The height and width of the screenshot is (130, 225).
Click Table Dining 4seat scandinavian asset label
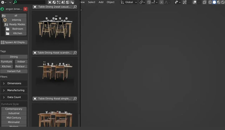54,53
